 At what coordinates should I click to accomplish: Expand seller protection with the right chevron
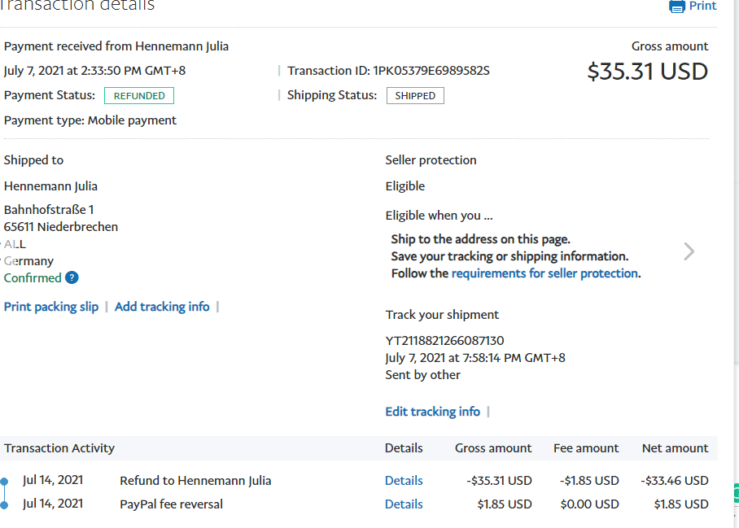[x=689, y=251]
